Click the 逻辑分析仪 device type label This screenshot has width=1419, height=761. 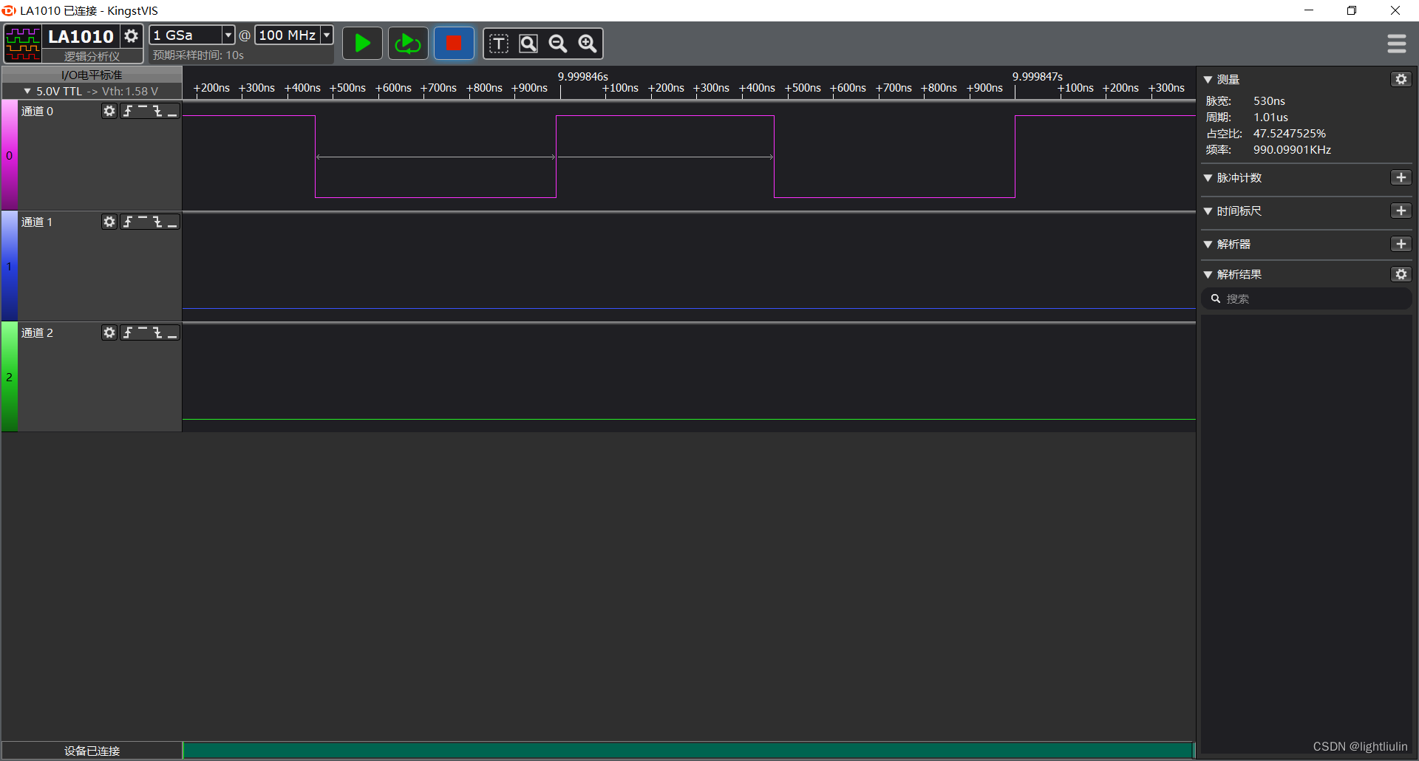click(x=92, y=56)
